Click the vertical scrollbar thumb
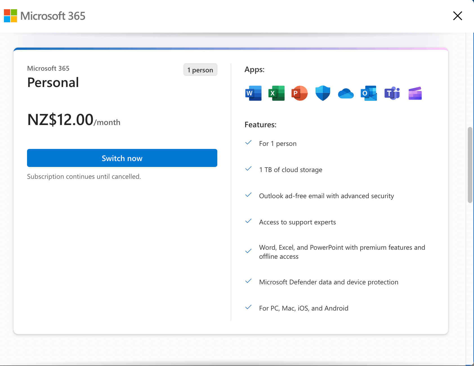The image size is (474, 366). pyautogui.click(x=470, y=165)
